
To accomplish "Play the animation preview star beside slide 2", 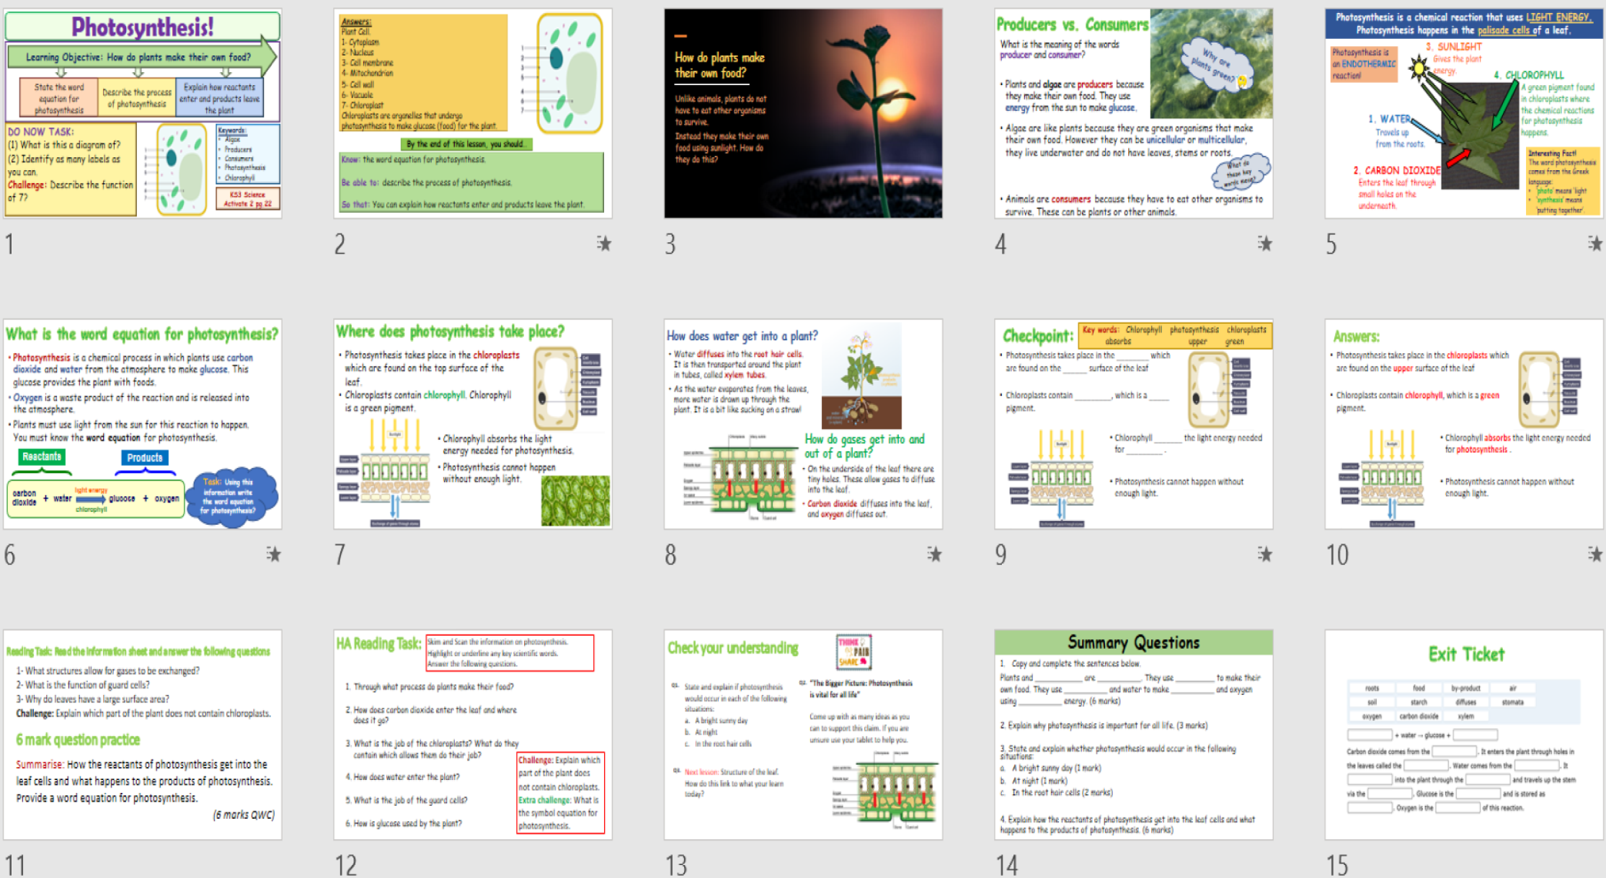I will pyautogui.click(x=604, y=244).
